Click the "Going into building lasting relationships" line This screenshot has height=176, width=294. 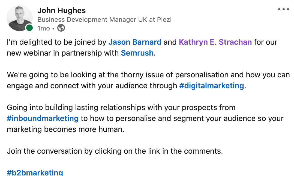click(x=121, y=108)
